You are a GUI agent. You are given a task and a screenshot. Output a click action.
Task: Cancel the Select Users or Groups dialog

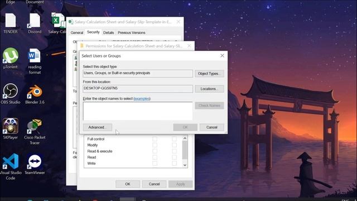(x=212, y=127)
